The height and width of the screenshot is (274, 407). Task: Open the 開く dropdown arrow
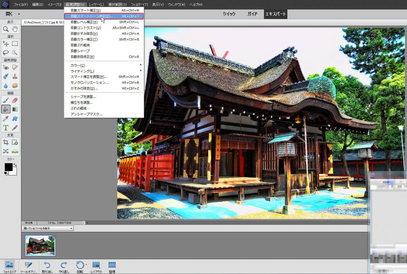(19, 14)
